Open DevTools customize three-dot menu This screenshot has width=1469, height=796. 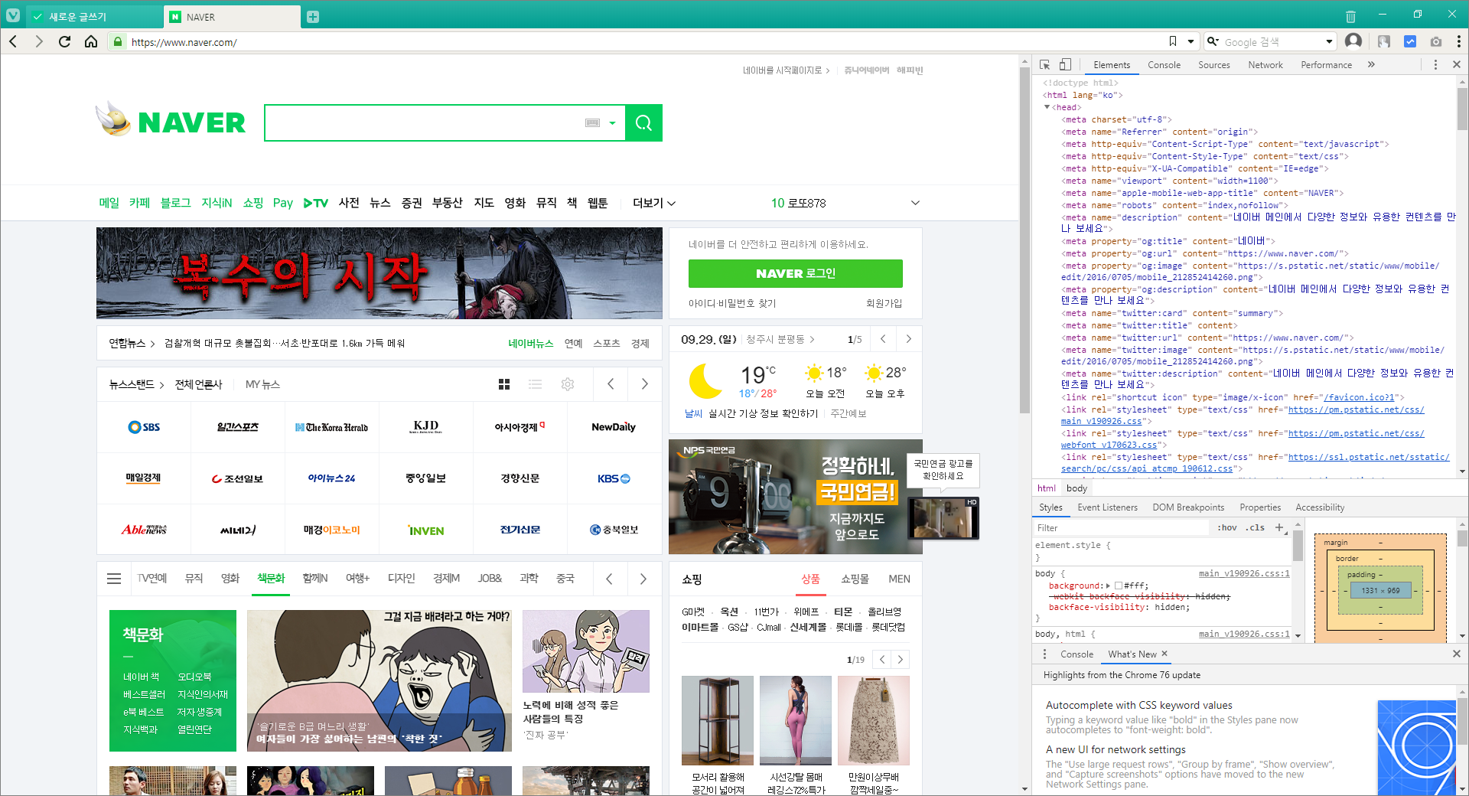point(1435,65)
